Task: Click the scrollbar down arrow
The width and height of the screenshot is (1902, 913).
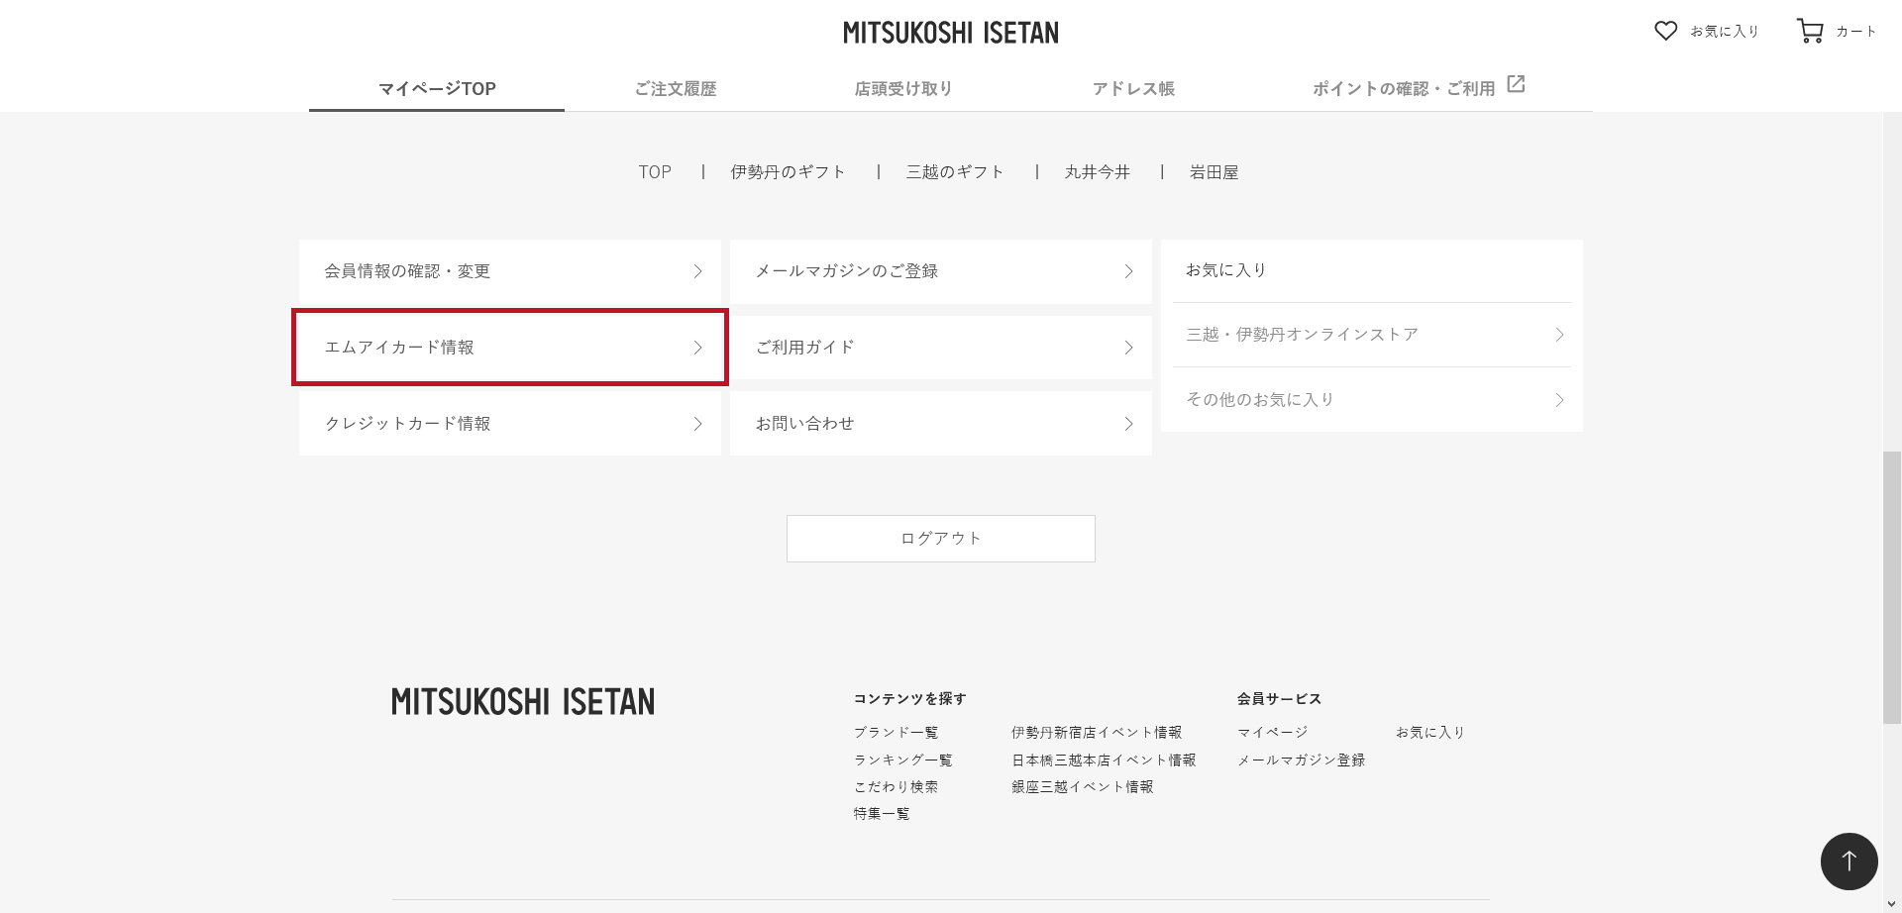Action: (1892, 904)
